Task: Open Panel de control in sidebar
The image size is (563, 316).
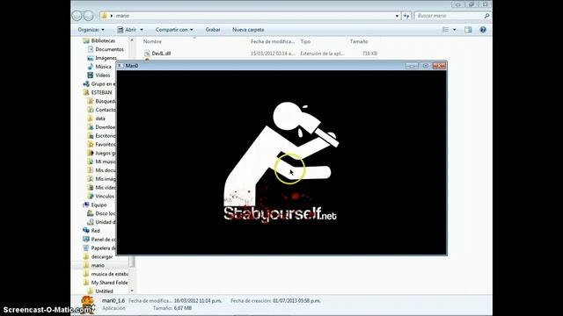Action: point(104,240)
